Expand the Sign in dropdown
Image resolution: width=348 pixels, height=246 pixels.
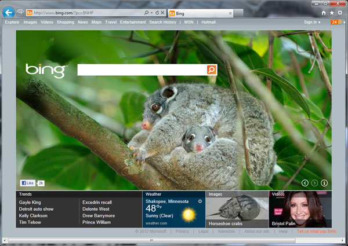312,22
